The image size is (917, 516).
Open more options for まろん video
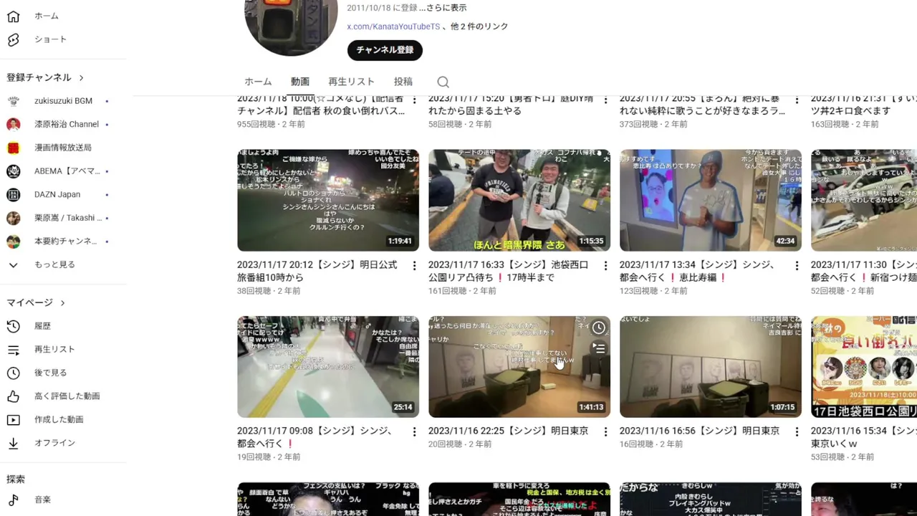(797, 100)
